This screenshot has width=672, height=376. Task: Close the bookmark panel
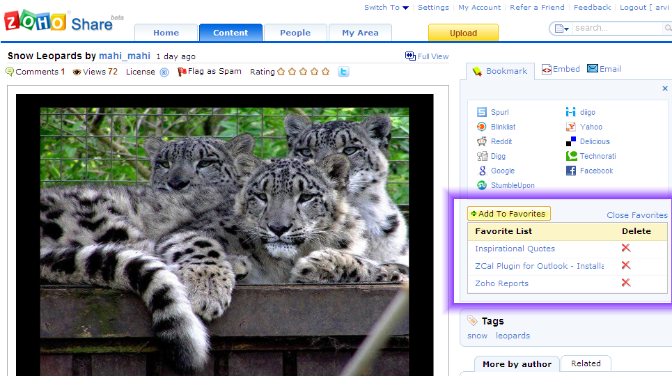665,88
